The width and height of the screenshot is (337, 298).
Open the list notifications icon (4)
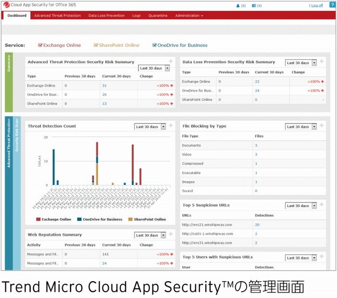(254, 6)
